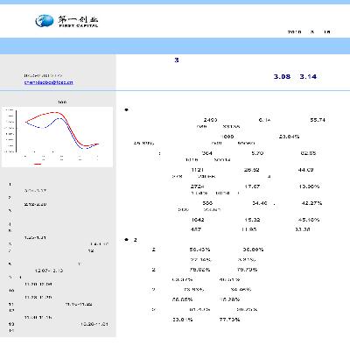Select the red legend marker below chart
This screenshot has width=350, height=359.
38,164
